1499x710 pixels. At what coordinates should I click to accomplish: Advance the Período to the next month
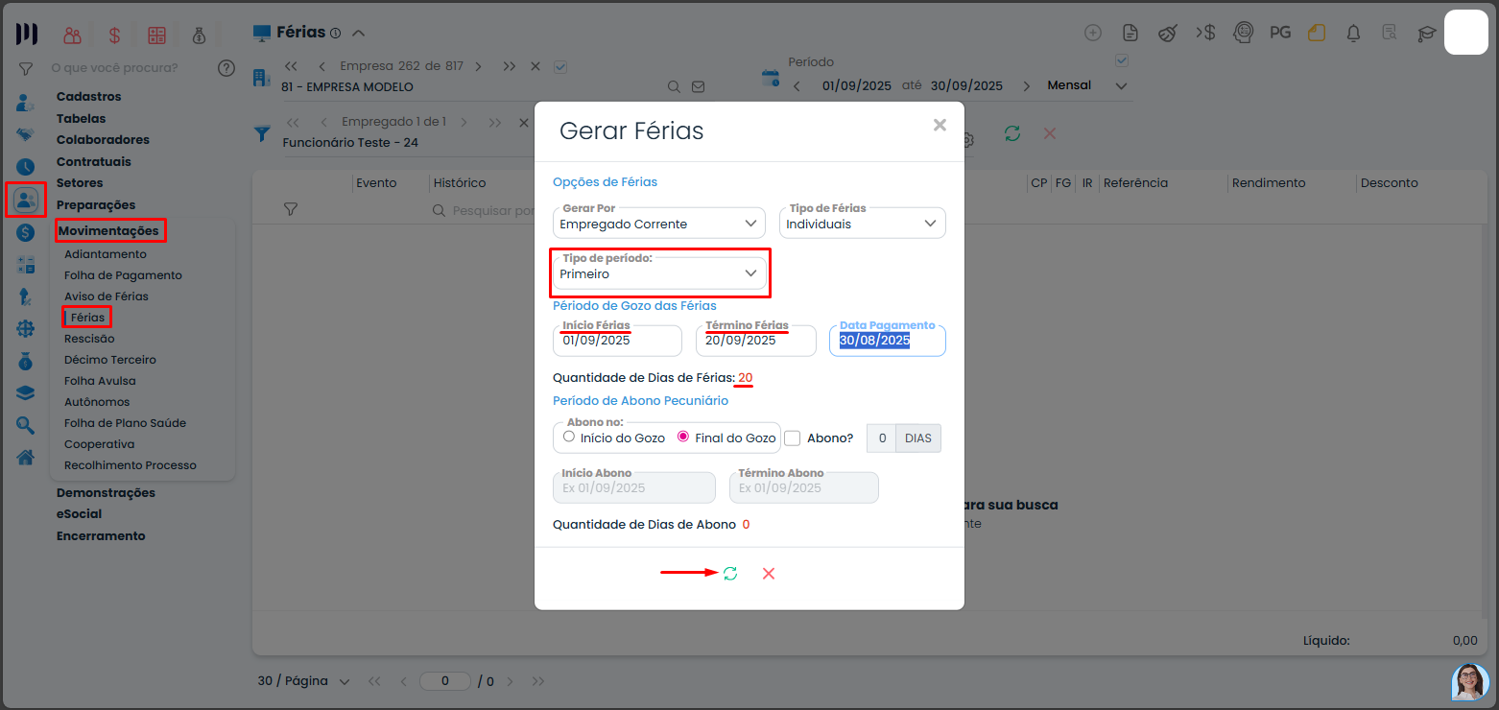[1027, 86]
